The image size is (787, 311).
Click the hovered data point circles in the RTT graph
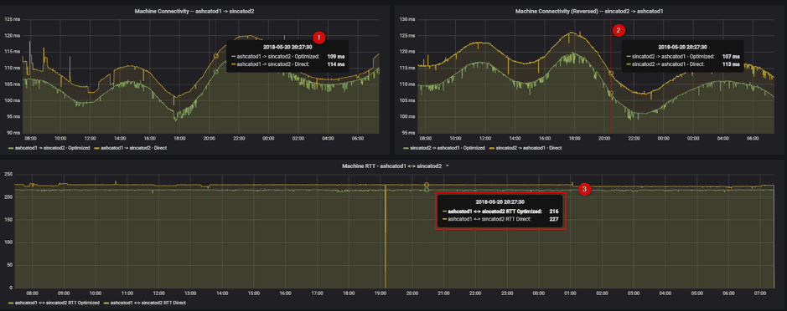[427, 187]
